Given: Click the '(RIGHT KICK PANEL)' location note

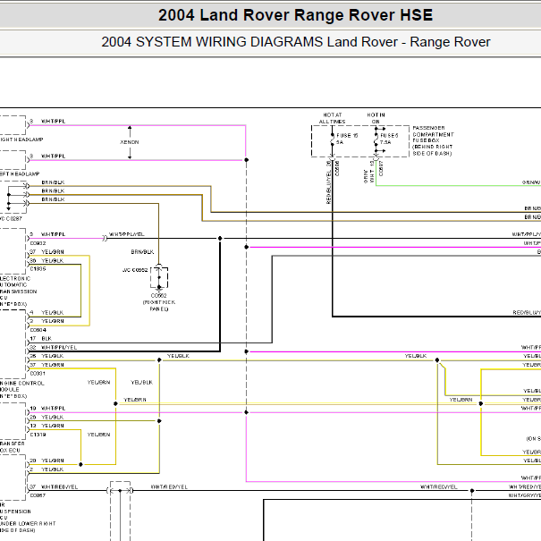Looking at the screenshot, I should pyautogui.click(x=159, y=305).
